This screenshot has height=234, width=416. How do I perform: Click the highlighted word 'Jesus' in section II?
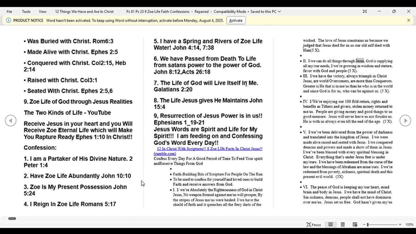pos(360,61)
